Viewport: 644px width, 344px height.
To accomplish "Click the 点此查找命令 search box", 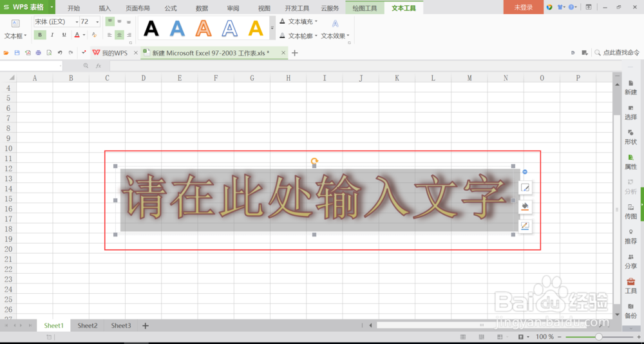I will [x=618, y=53].
